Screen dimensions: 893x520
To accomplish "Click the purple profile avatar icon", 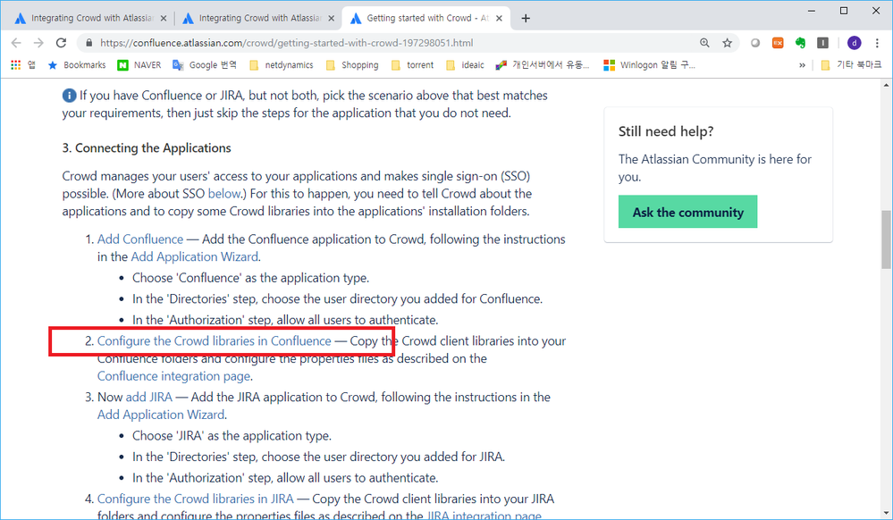I will 854,43.
